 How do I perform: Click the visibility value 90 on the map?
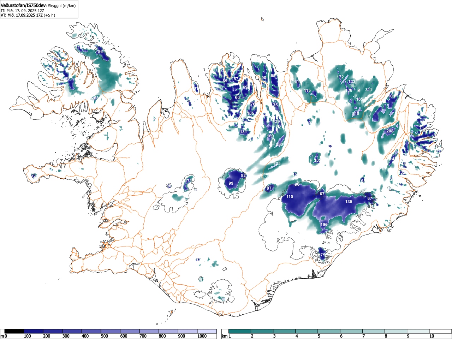tap(264, 78)
